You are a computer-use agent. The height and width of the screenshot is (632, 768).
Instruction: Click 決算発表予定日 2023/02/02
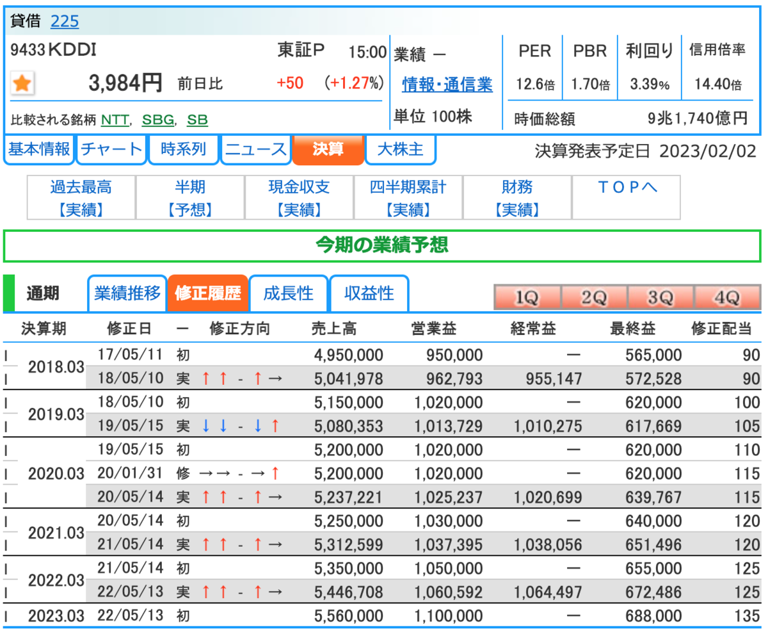pos(646,151)
